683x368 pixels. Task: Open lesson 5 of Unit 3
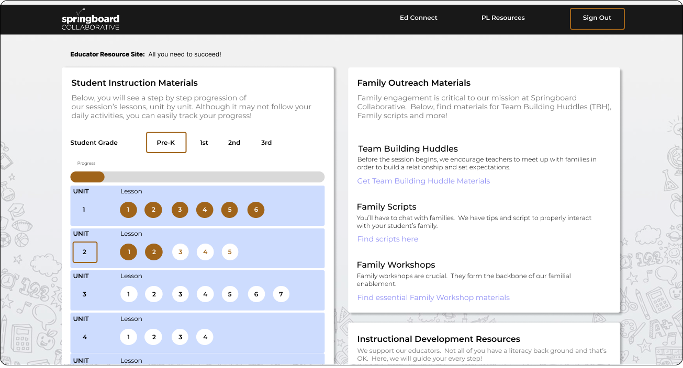[230, 294]
